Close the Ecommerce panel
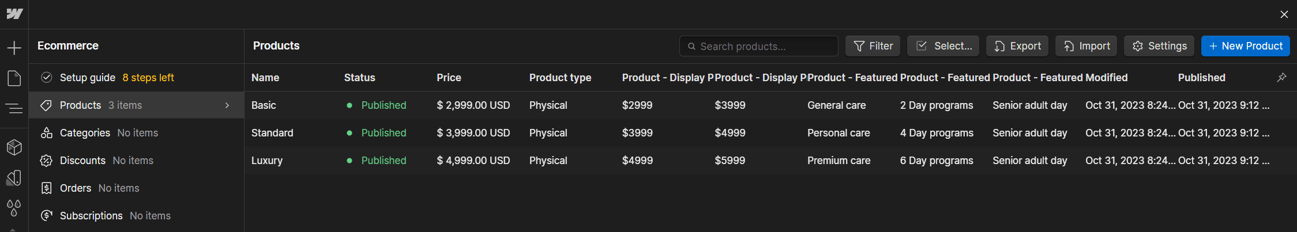This screenshot has width=1297, height=232. [x=1284, y=14]
